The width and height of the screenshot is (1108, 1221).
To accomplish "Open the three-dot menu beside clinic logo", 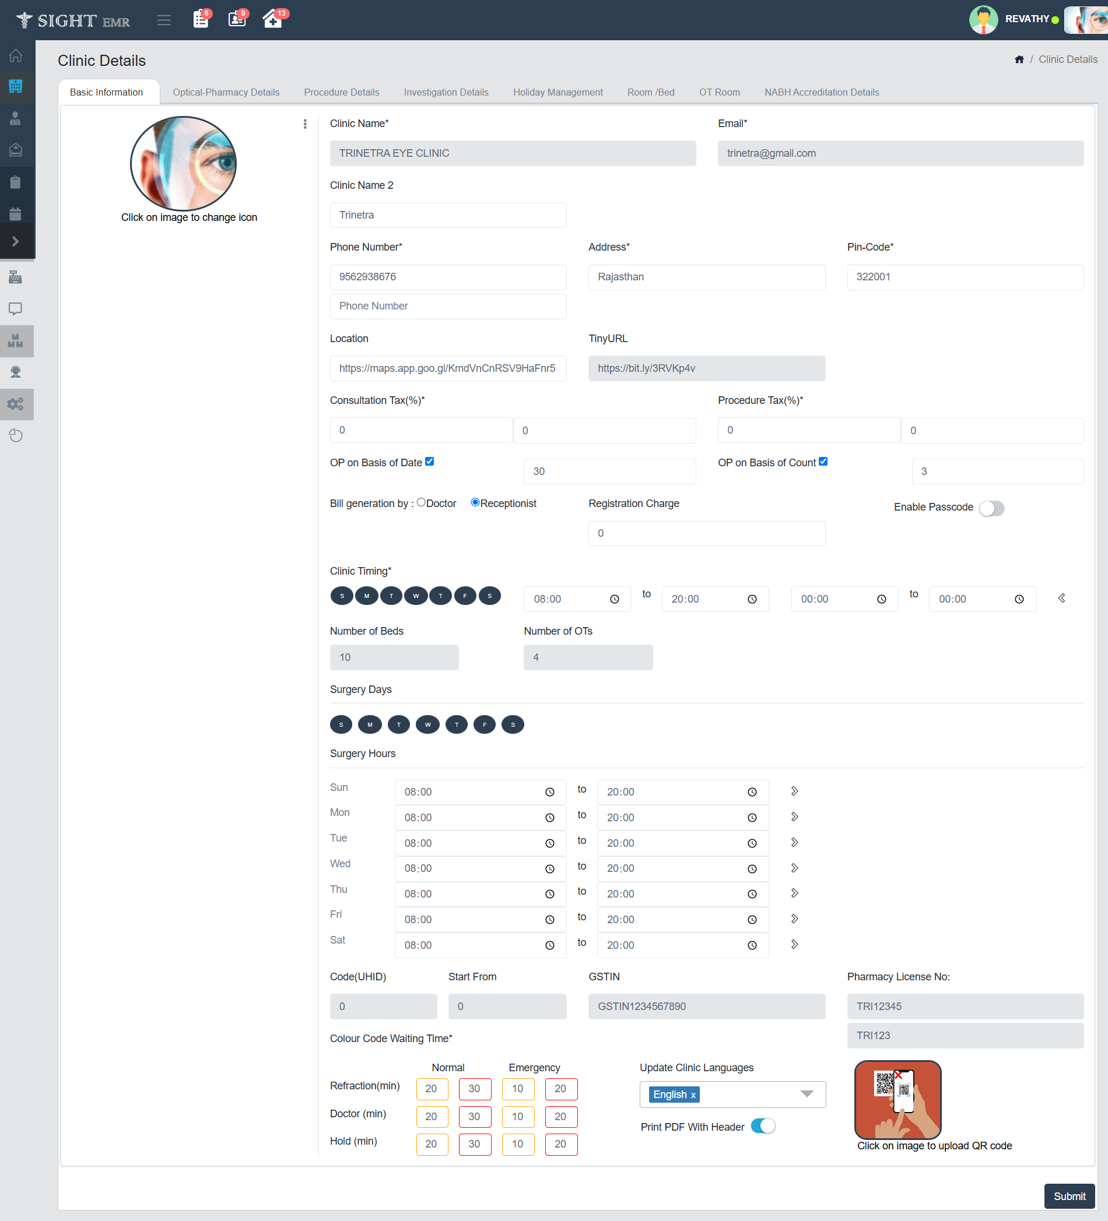I will 305,124.
